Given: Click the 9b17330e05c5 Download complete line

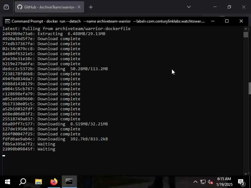Looking at the screenshot, I should pos(41,104).
